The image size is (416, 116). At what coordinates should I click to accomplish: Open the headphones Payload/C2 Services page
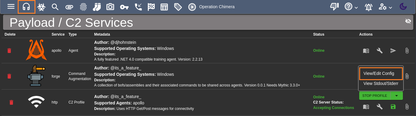click(27, 7)
